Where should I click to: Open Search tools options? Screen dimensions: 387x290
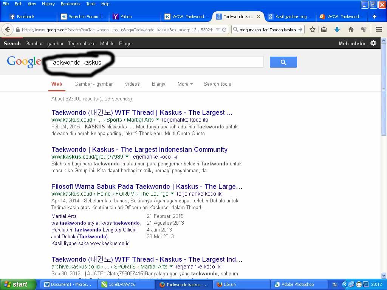click(217, 84)
